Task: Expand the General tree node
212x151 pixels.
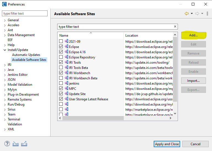Action: [5, 20]
